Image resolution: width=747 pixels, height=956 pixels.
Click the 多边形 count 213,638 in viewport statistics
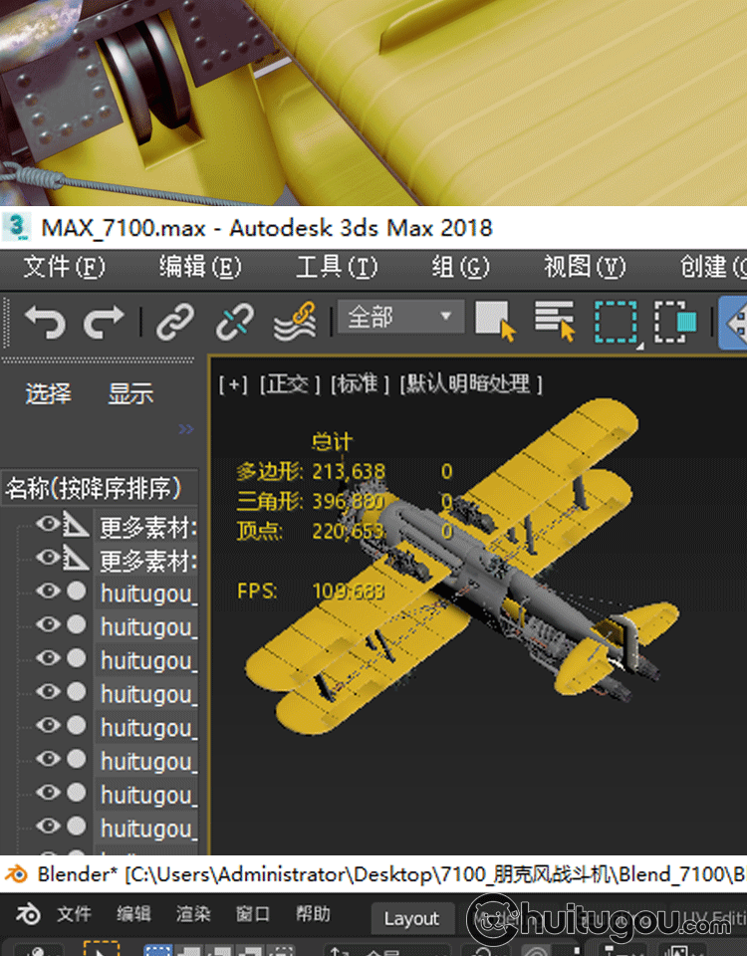pos(349,471)
